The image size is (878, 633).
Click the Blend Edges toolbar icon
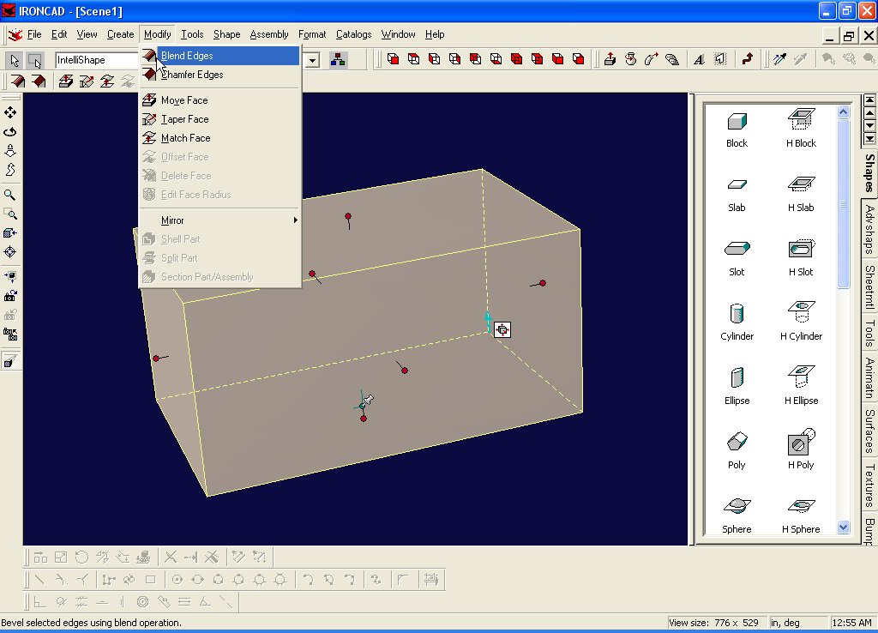tap(18, 81)
